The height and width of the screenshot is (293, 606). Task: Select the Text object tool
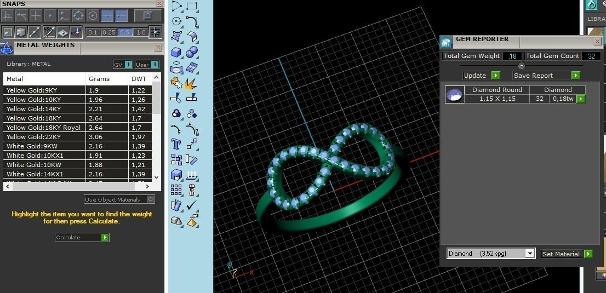(x=176, y=144)
